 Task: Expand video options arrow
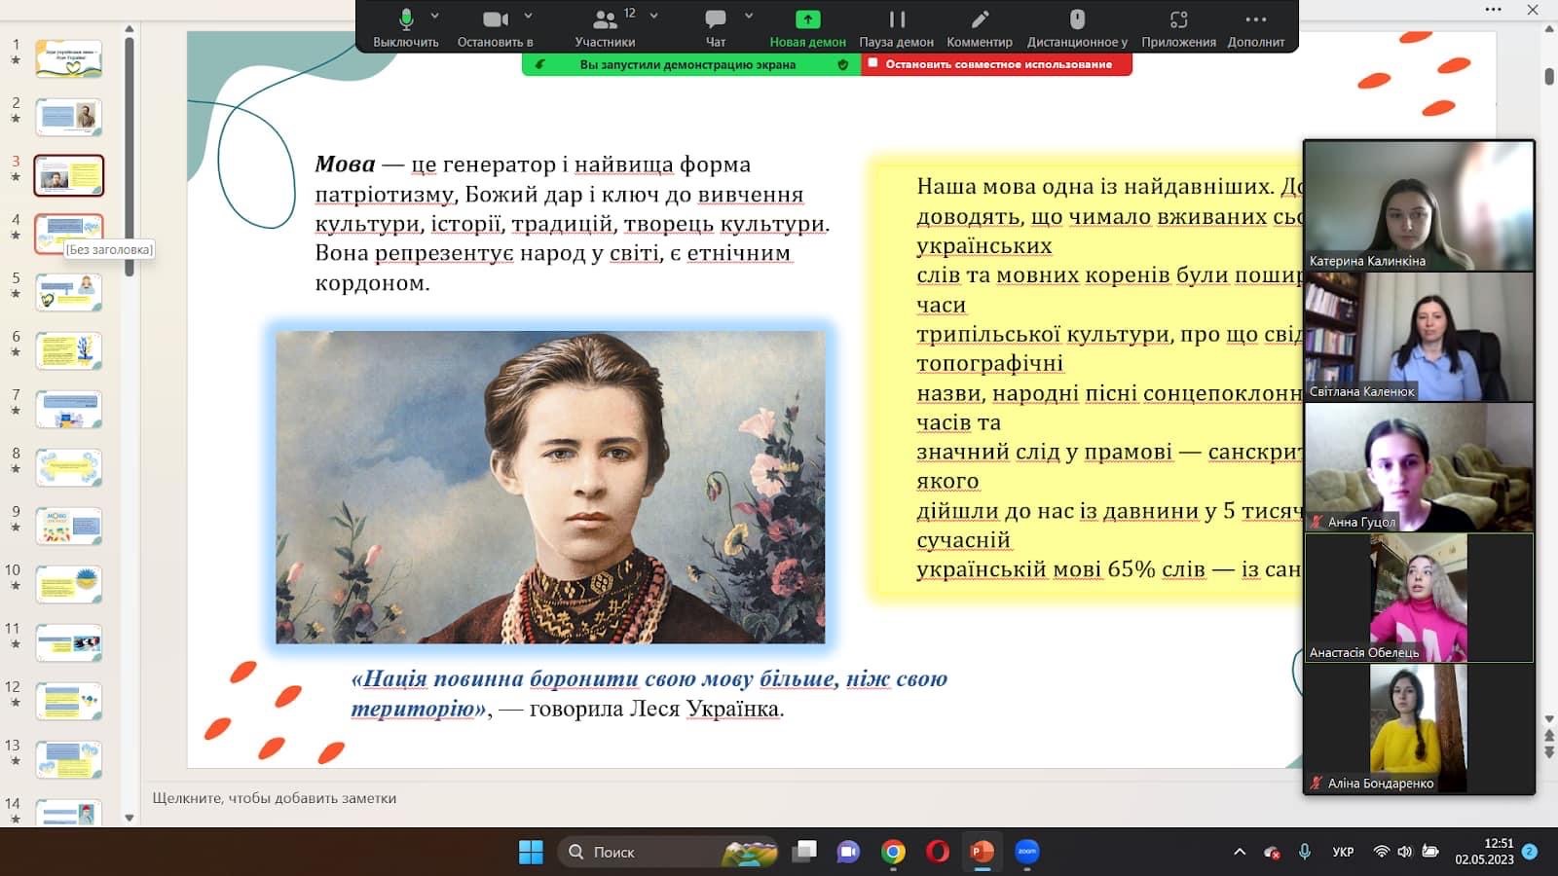[x=529, y=17]
